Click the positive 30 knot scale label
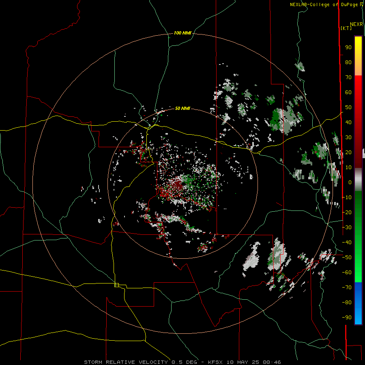 click(x=348, y=137)
